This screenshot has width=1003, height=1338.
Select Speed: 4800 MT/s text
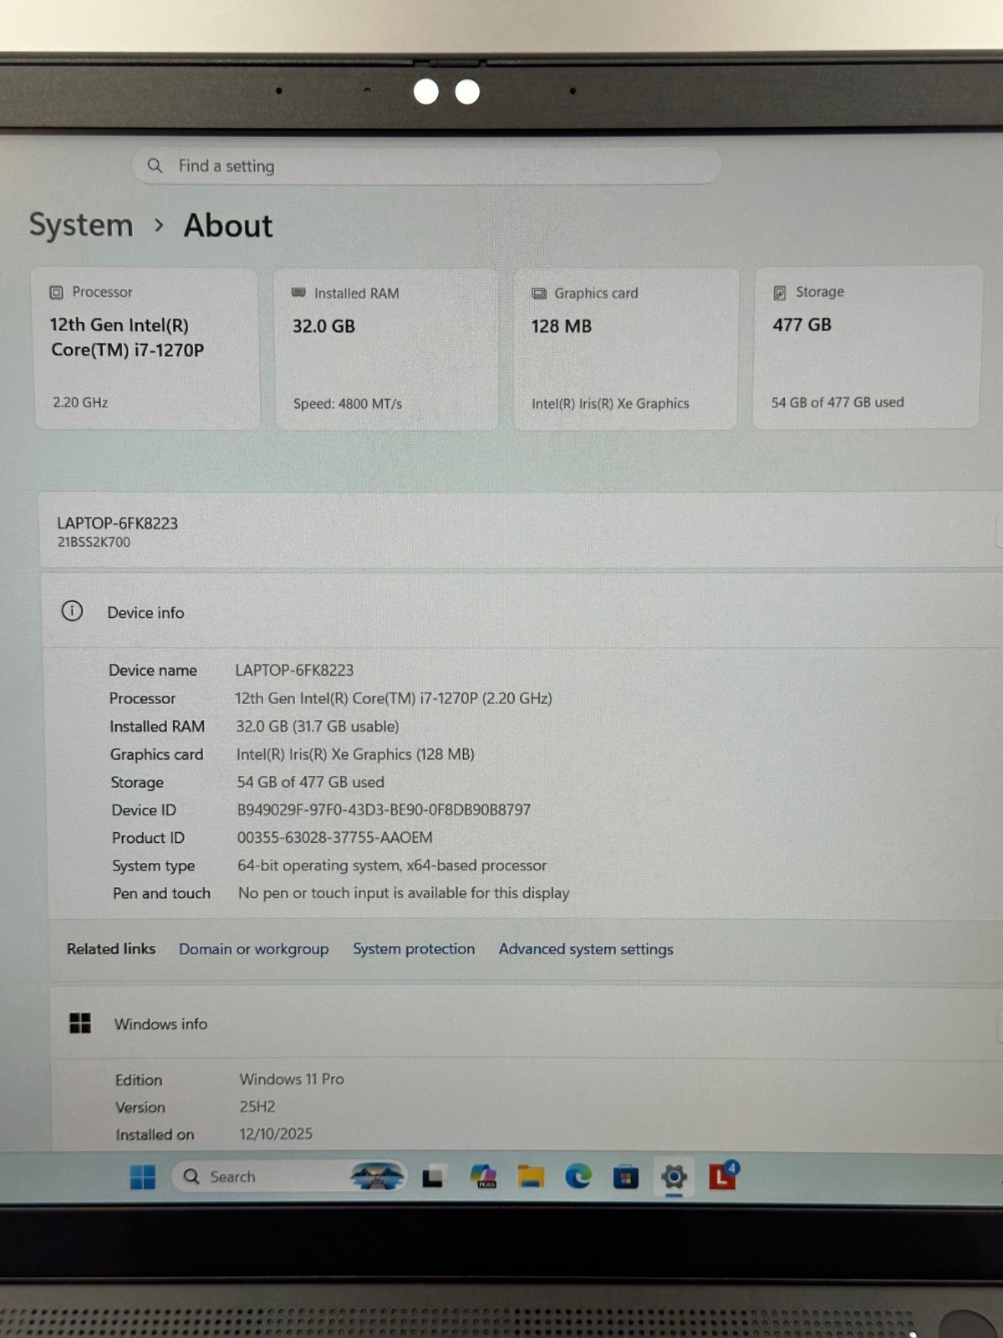coord(348,403)
